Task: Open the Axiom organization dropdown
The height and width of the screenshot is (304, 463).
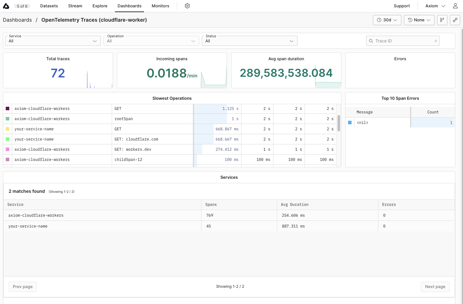Action: coord(435,6)
